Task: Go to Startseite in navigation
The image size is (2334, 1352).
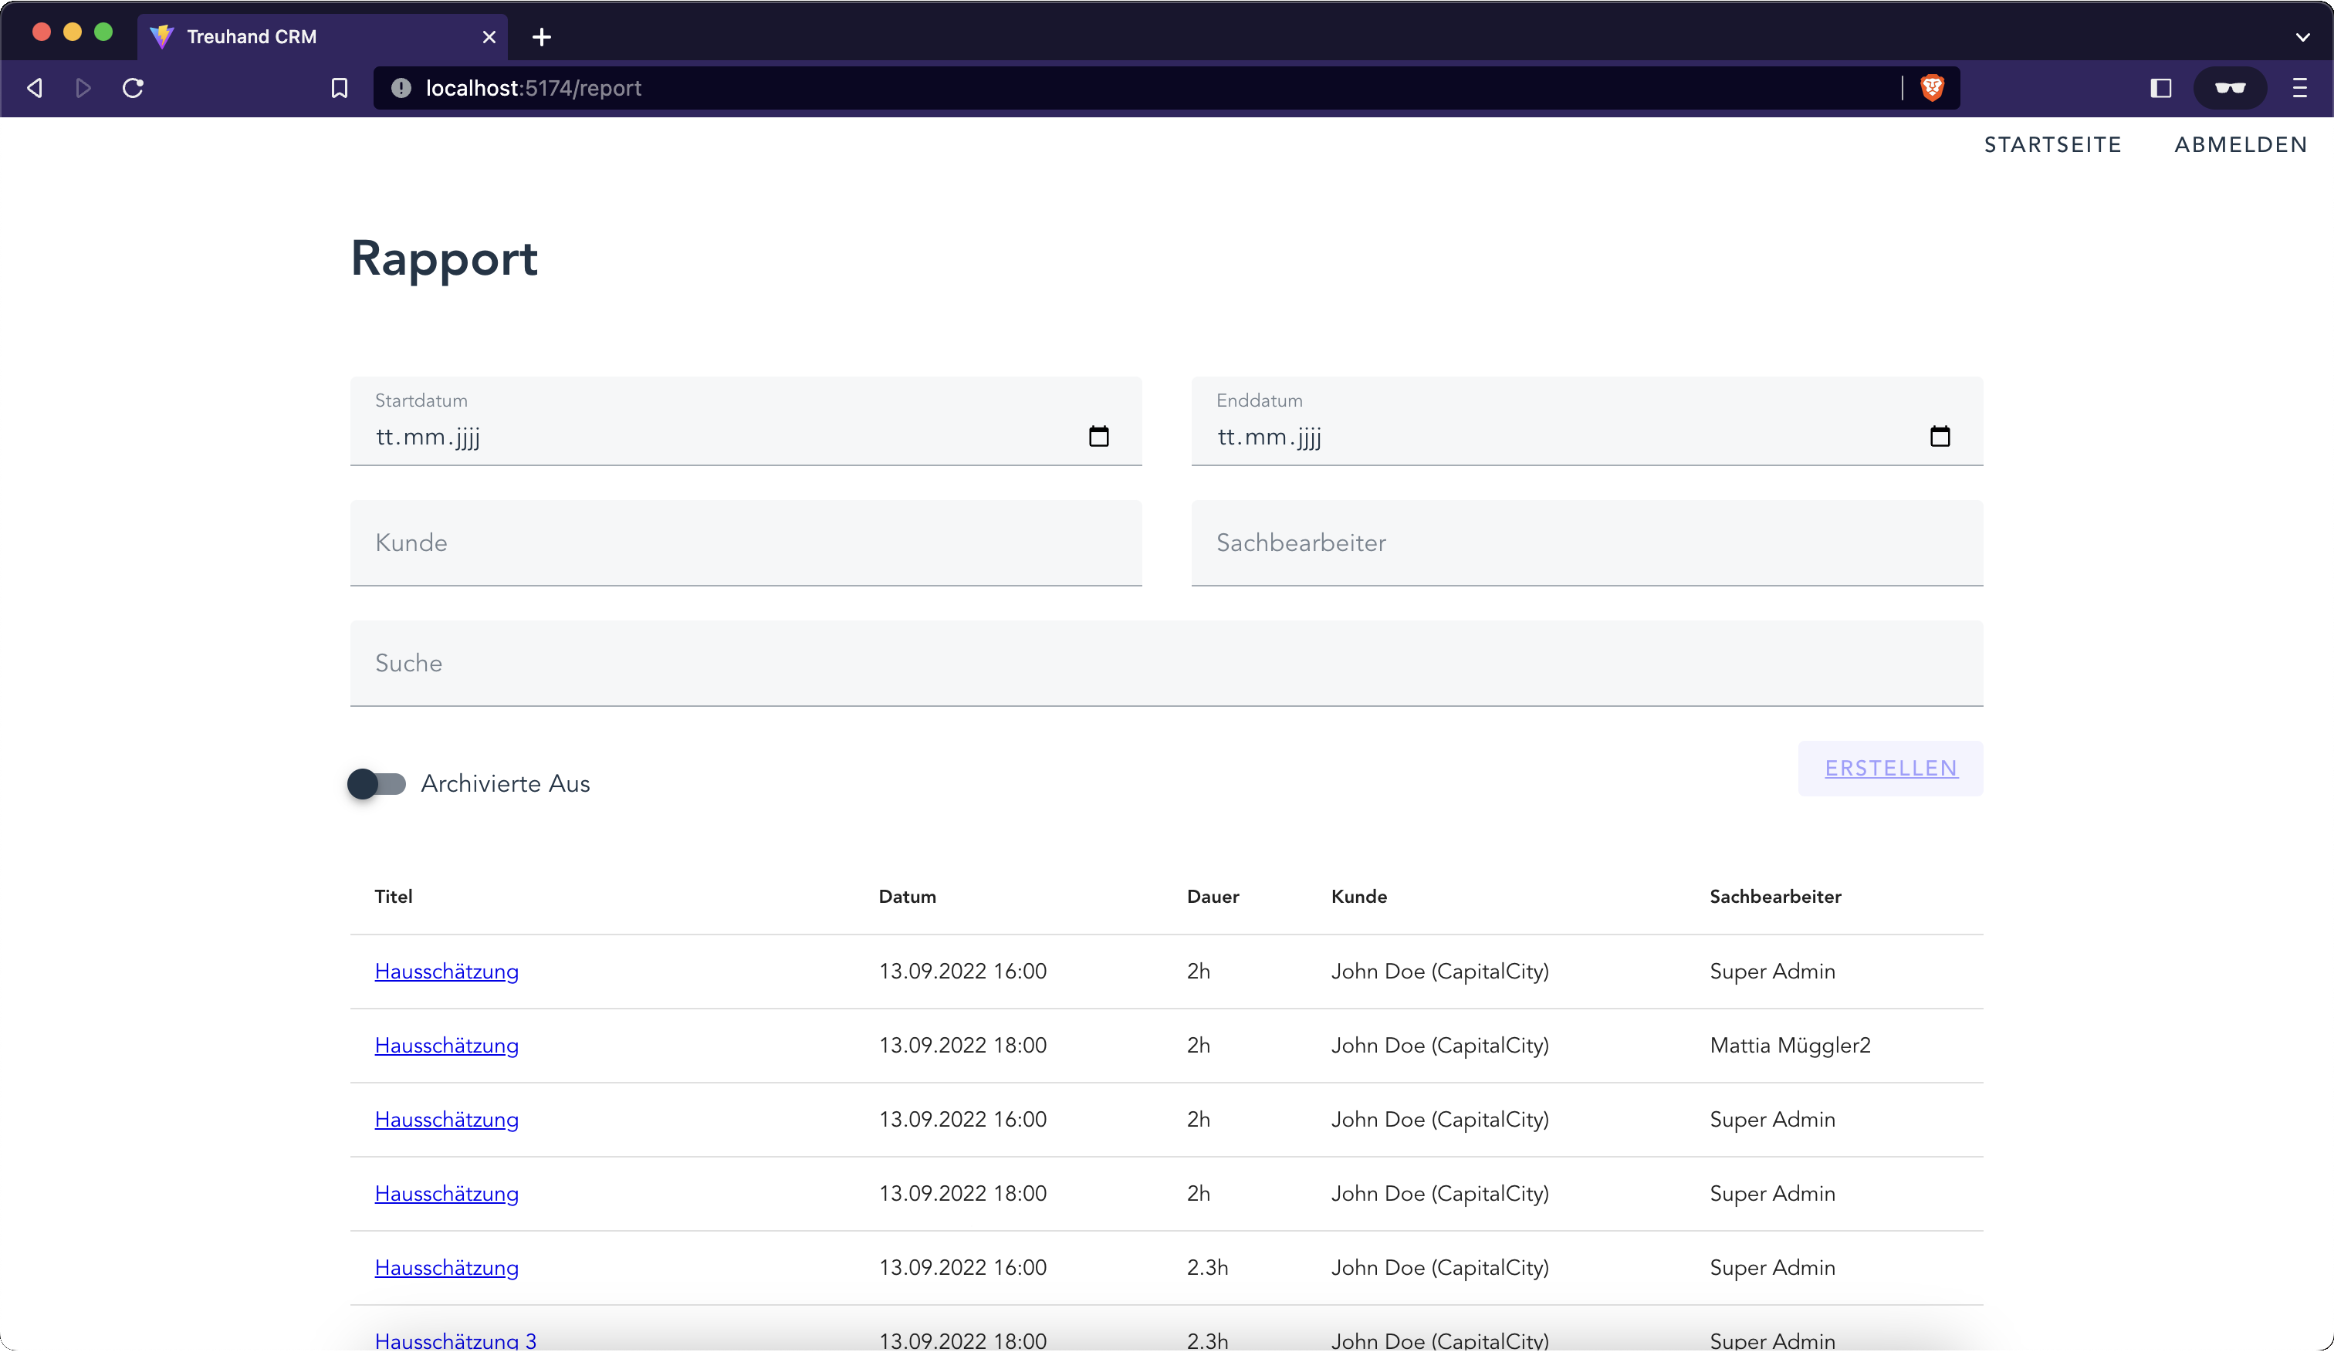Action: [x=2052, y=144]
